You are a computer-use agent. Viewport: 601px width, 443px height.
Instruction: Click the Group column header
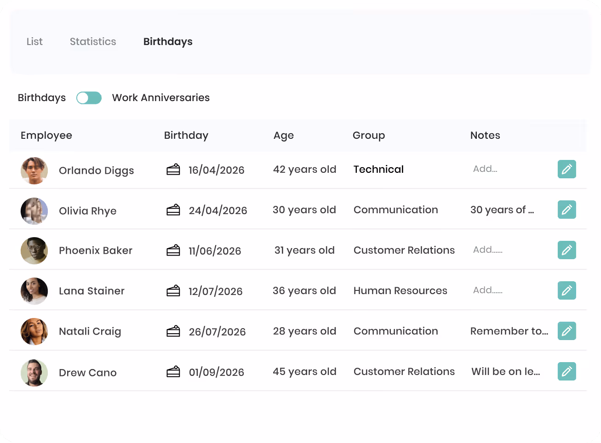(x=369, y=136)
